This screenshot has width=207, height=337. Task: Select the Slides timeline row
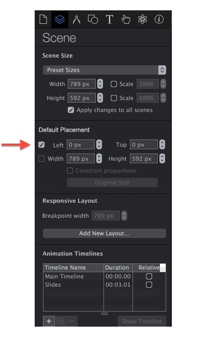pos(104,285)
